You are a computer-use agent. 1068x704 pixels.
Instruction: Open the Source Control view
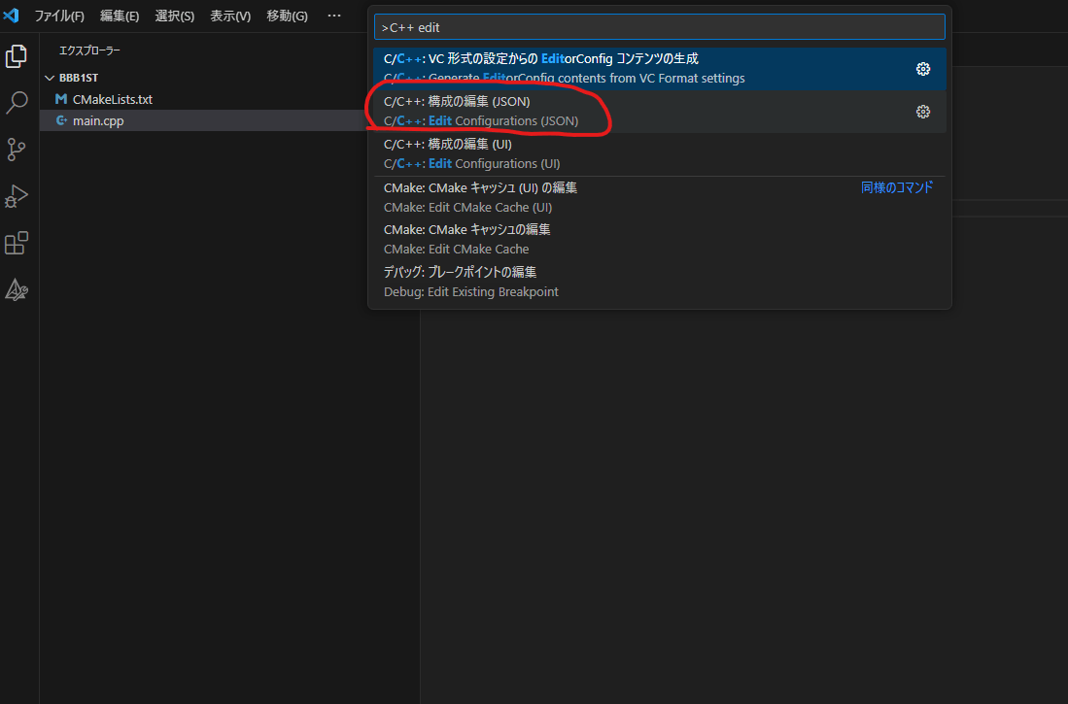pyautogui.click(x=17, y=150)
